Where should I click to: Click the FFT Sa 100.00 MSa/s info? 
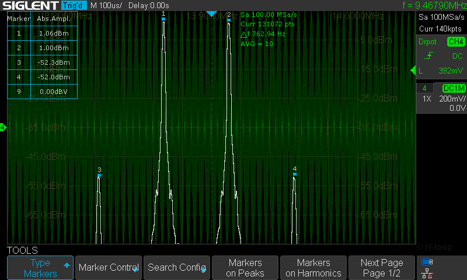269,15
